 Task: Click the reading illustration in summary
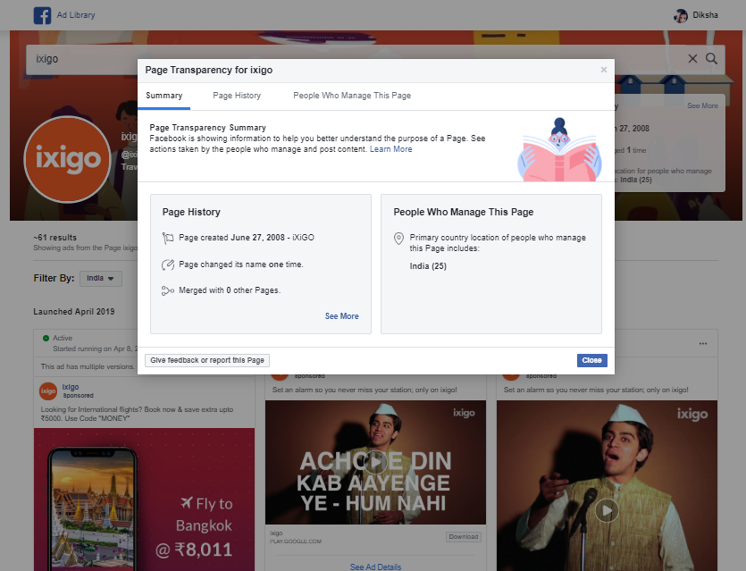pyautogui.click(x=559, y=149)
